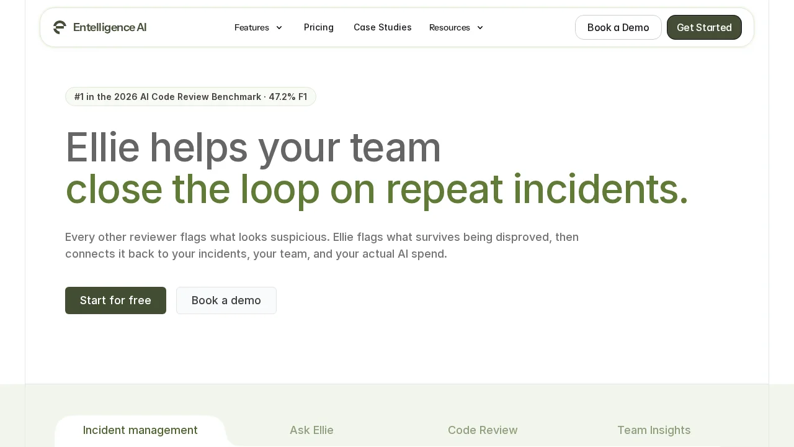Expand the Features dropdown chevron

tap(279, 28)
